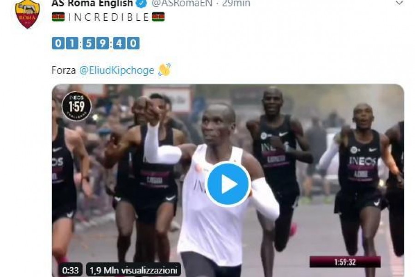
Task: Click the clapping hands emoji
Action: 164,70
